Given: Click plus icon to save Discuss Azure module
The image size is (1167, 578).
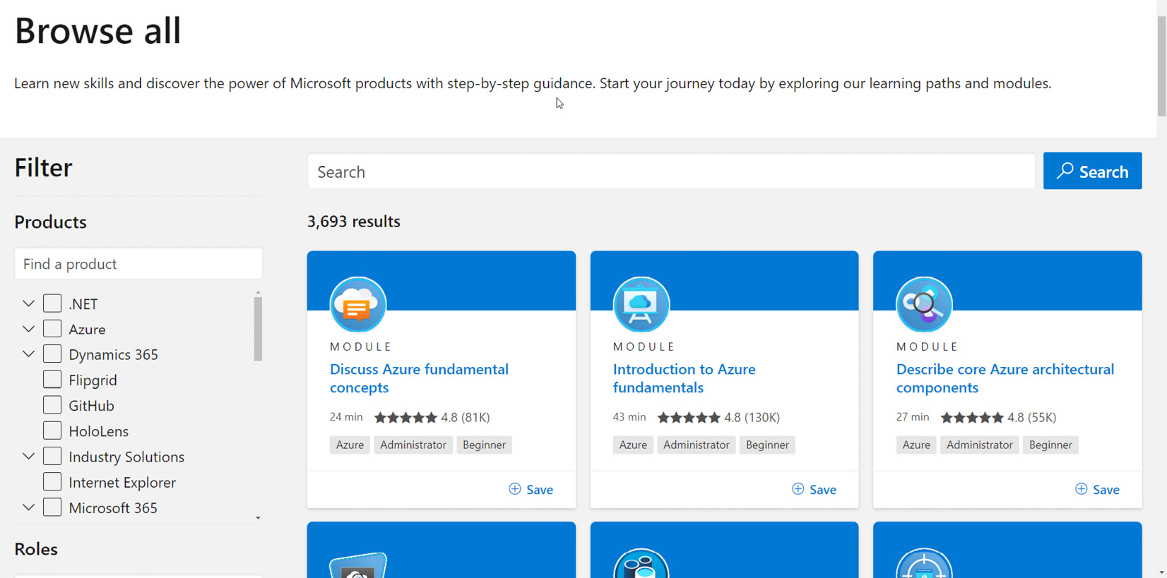Looking at the screenshot, I should [x=515, y=489].
